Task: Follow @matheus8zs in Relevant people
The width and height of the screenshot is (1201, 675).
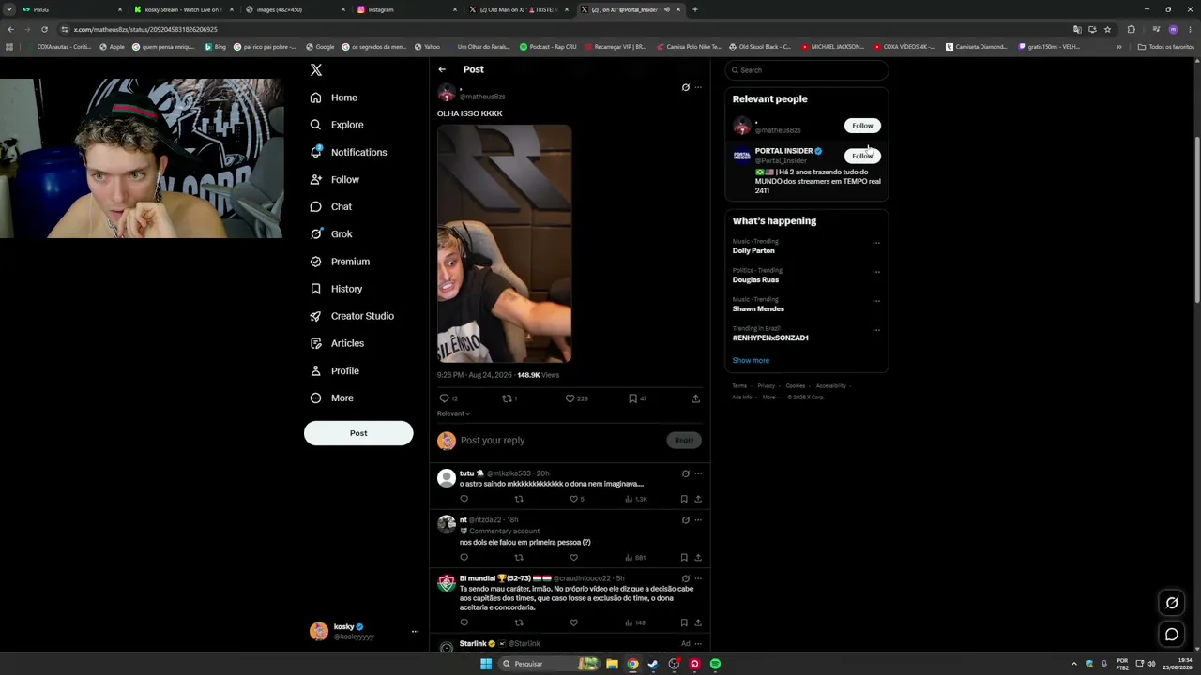Action: coord(862,126)
